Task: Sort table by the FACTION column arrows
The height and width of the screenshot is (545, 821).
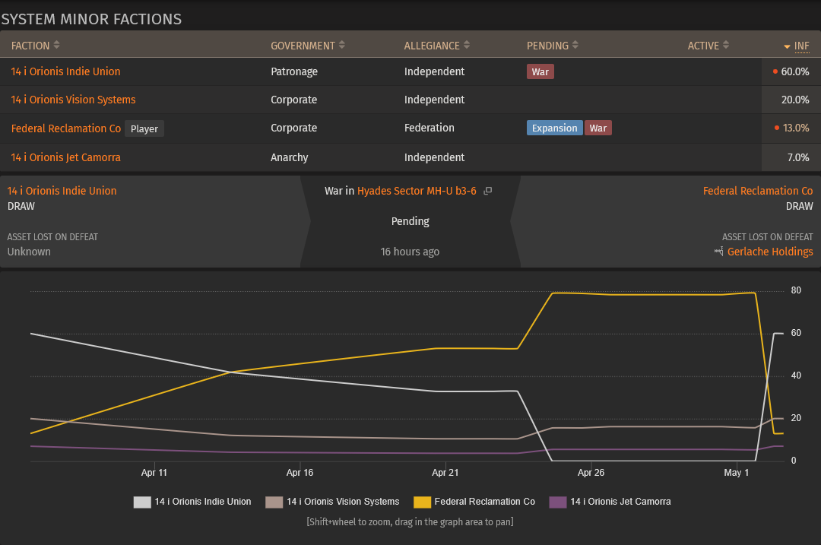Action: pos(56,45)
